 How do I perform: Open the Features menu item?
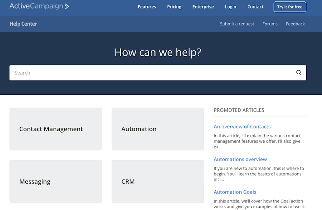(147, 7)
